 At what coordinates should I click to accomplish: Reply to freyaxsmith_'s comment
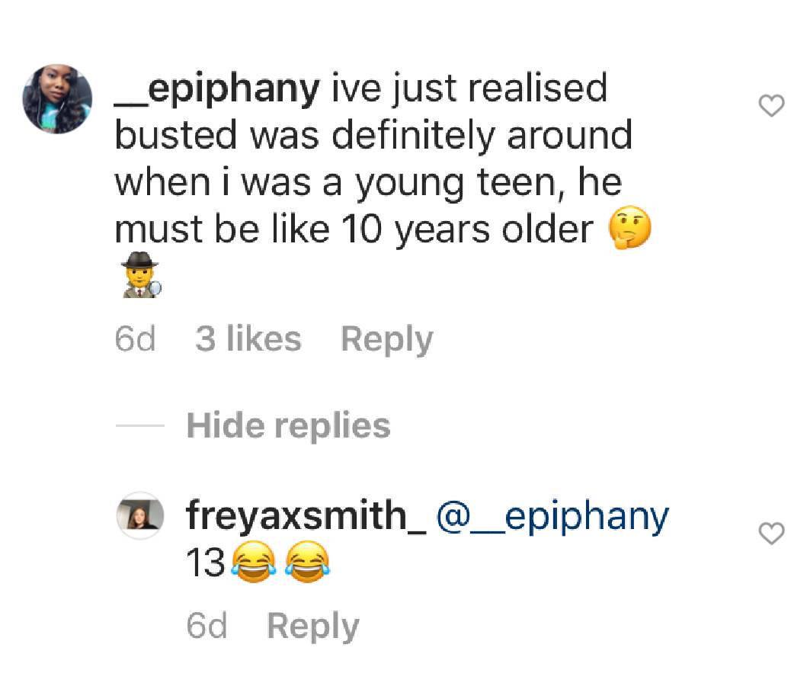313,627
